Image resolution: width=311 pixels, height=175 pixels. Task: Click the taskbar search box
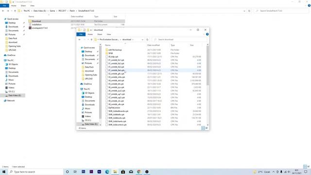pos(35,172)
